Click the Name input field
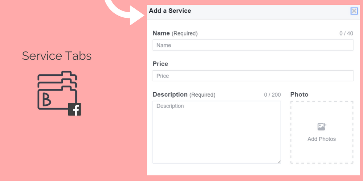 point(253,45)
